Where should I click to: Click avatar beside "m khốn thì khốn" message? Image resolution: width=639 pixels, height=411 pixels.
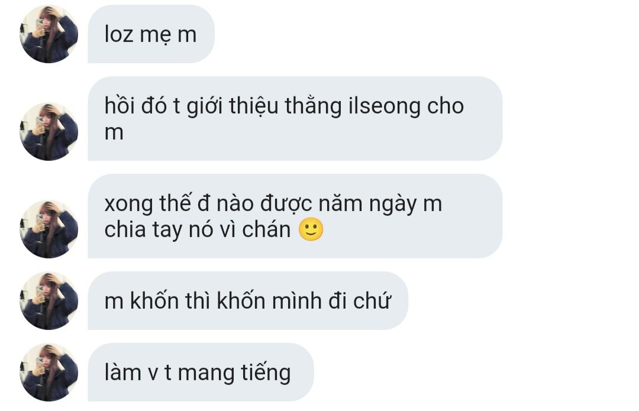[x=49, y=300]
